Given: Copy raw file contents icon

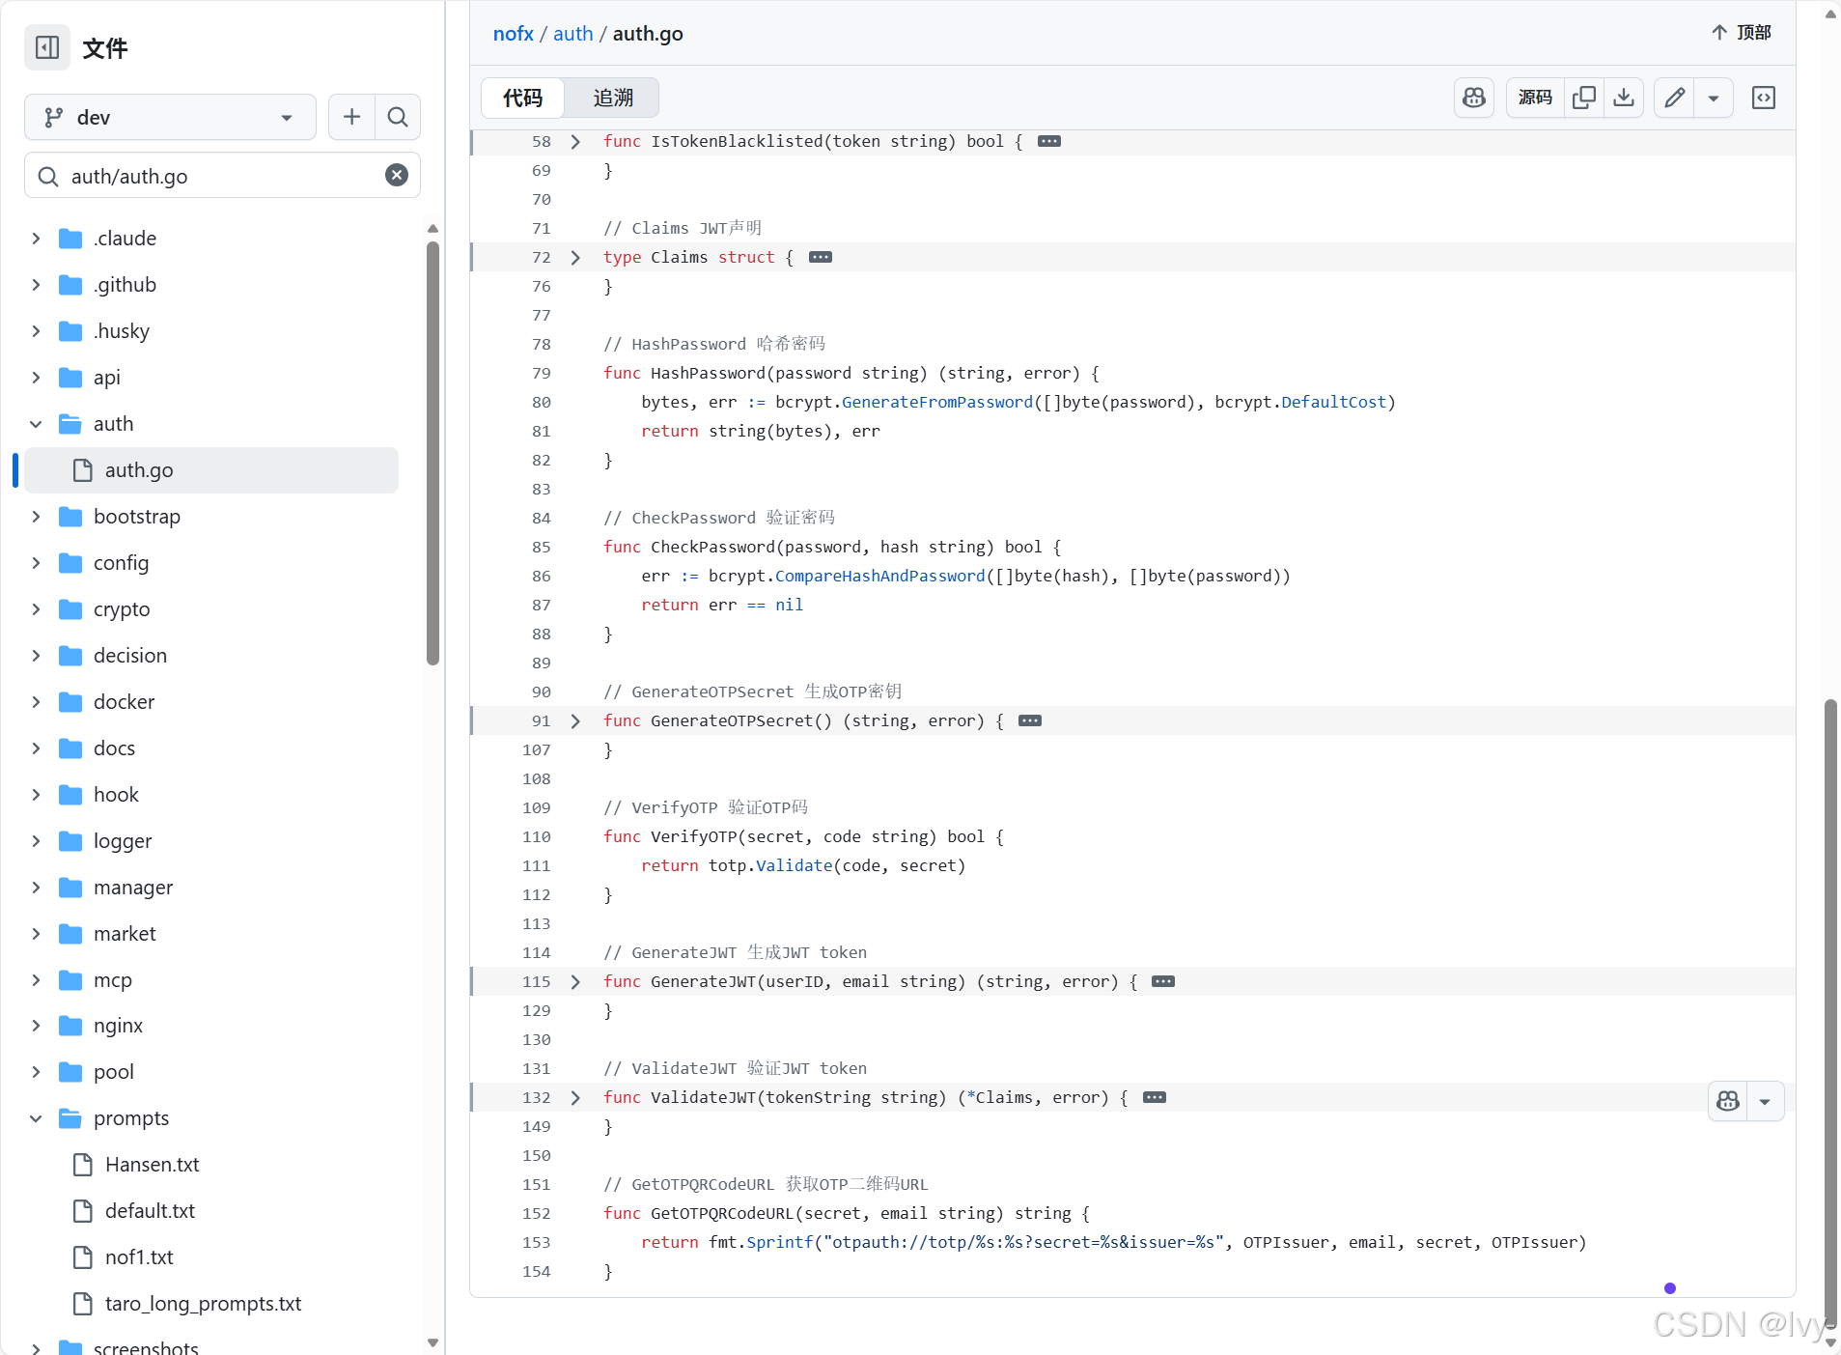Looking at the screenshot, I should (x=1583, y=98).
